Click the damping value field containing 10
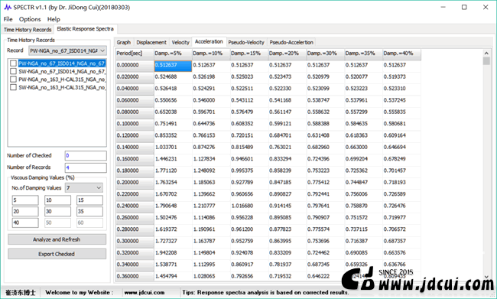Viewport: 497px width, 299px height. (57, 200)
